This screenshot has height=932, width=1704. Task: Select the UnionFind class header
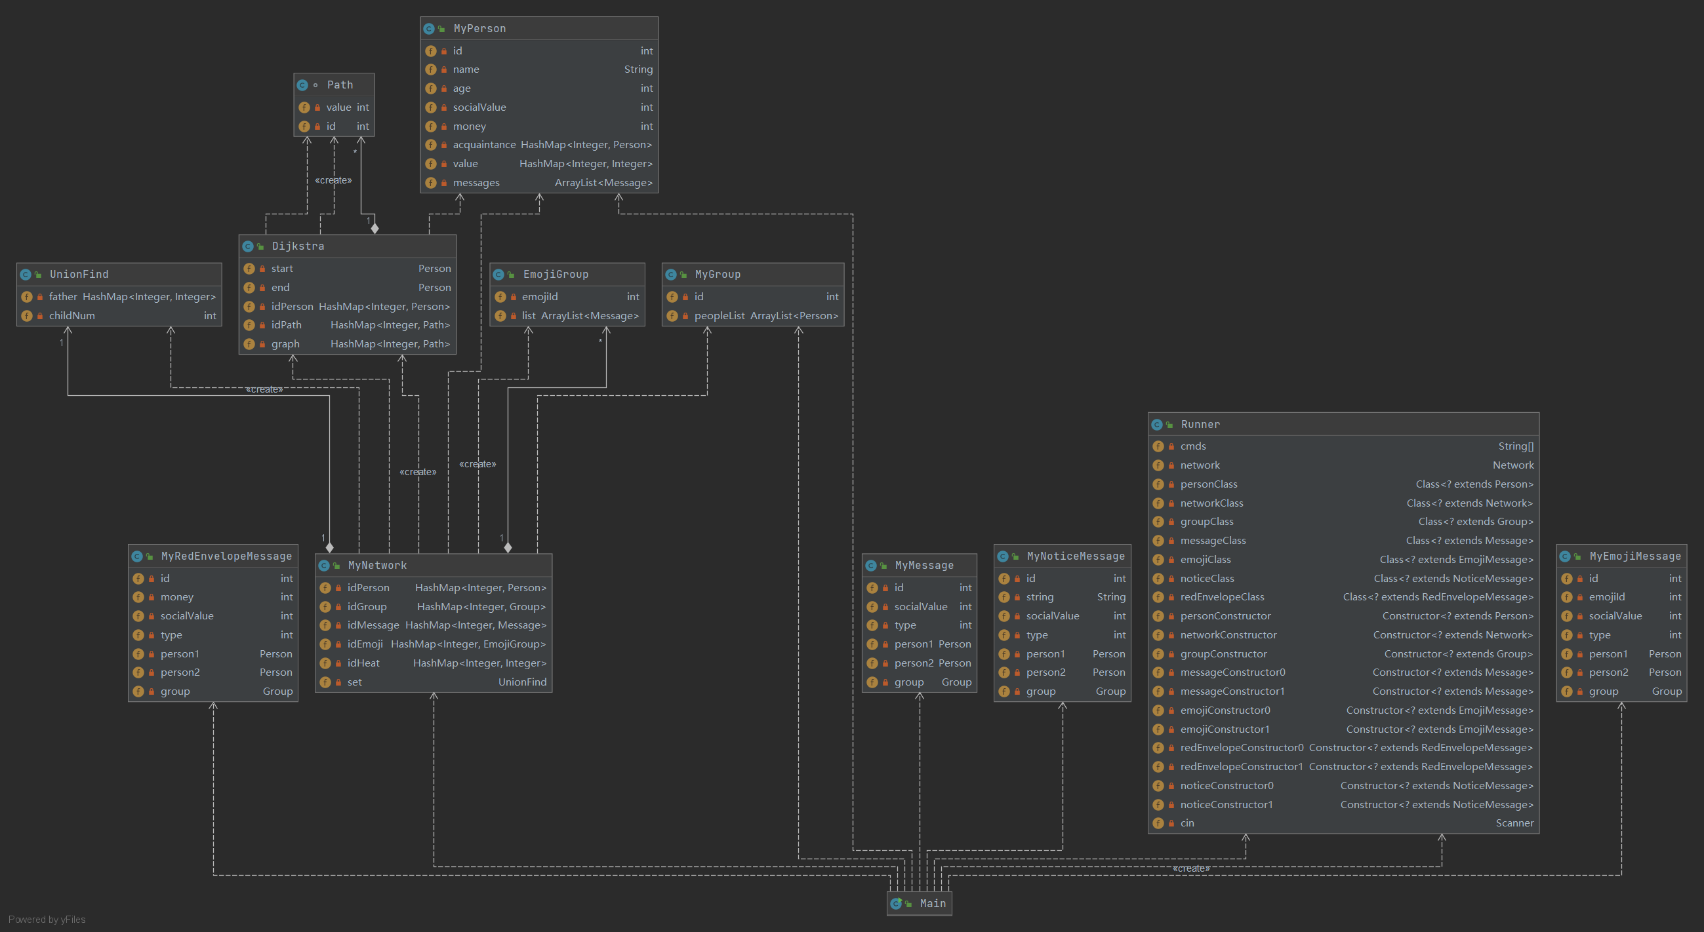[x=119, y=275]
